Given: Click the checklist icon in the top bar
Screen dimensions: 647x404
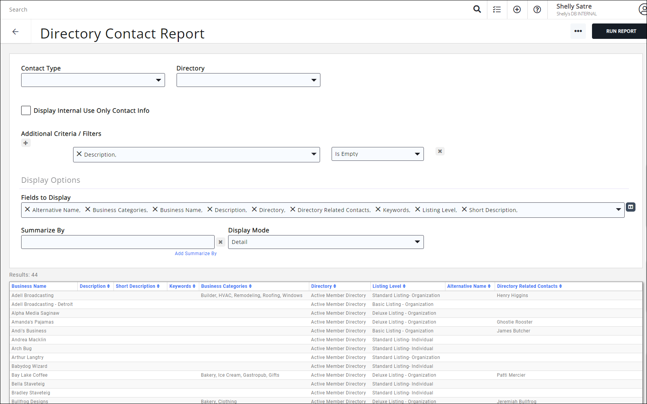Looking at the screenshot, I should (497, 9).
